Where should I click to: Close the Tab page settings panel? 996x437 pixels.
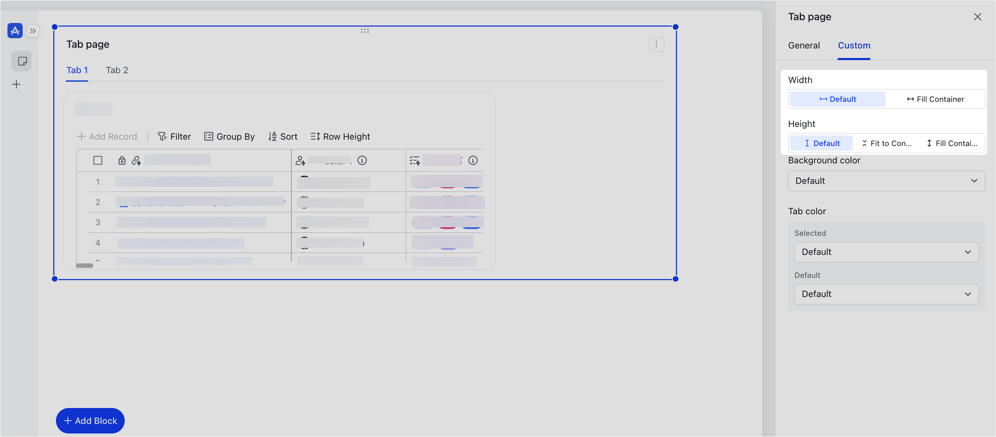click(977, 17)
